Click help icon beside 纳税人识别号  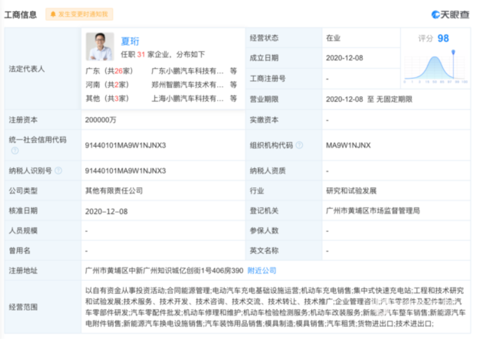click(58, 171)
